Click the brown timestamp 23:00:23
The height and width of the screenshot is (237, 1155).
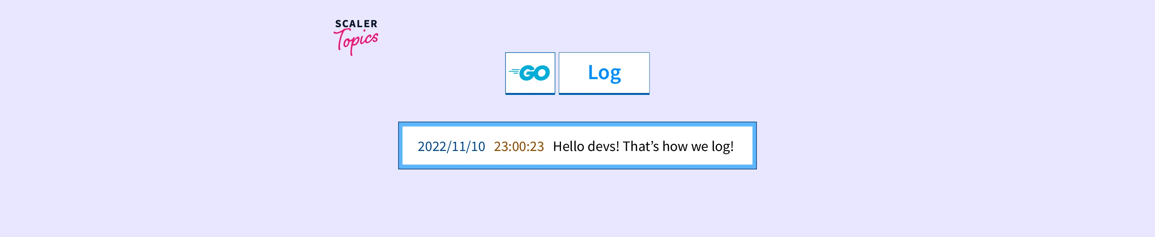[519, 146]
